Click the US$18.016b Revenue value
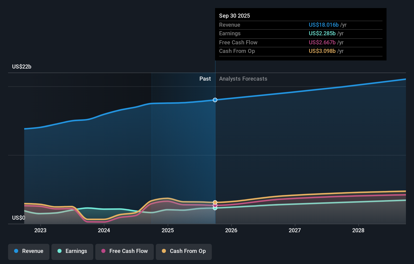Image resolution: width=414 pixels, height=264 pixels. point(323,25)
